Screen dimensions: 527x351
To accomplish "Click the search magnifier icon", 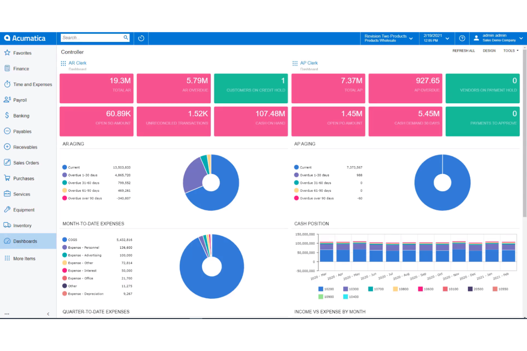I will (126, 37).
